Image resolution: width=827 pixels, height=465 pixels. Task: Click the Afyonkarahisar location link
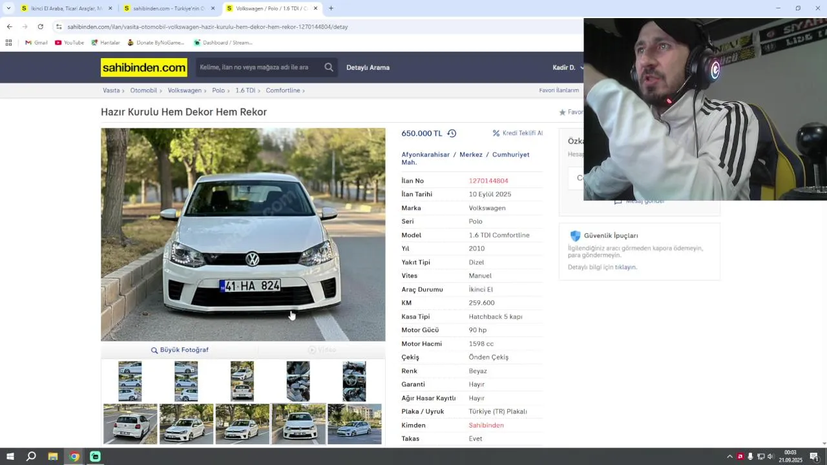425,154
